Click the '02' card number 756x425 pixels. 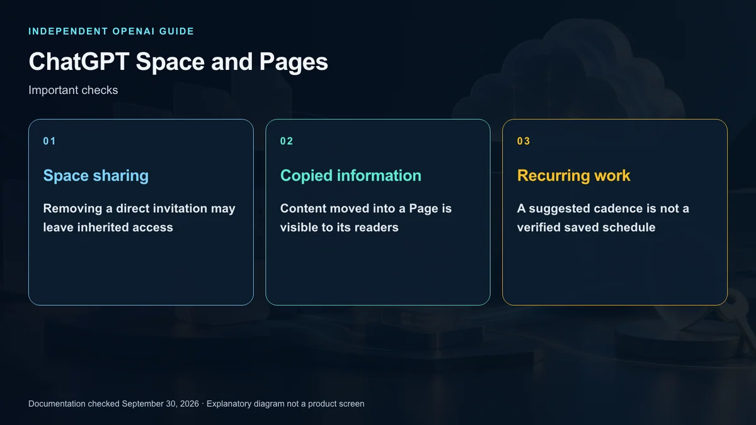click(x=287, y=141)
